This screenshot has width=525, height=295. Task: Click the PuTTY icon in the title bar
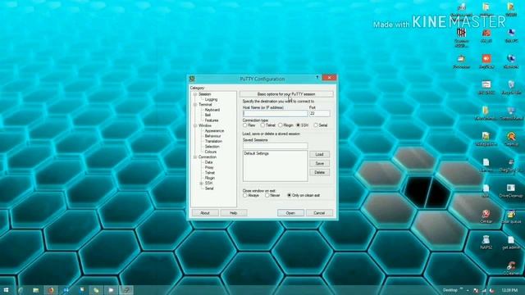pyautogui.click(x=192, y=79)
